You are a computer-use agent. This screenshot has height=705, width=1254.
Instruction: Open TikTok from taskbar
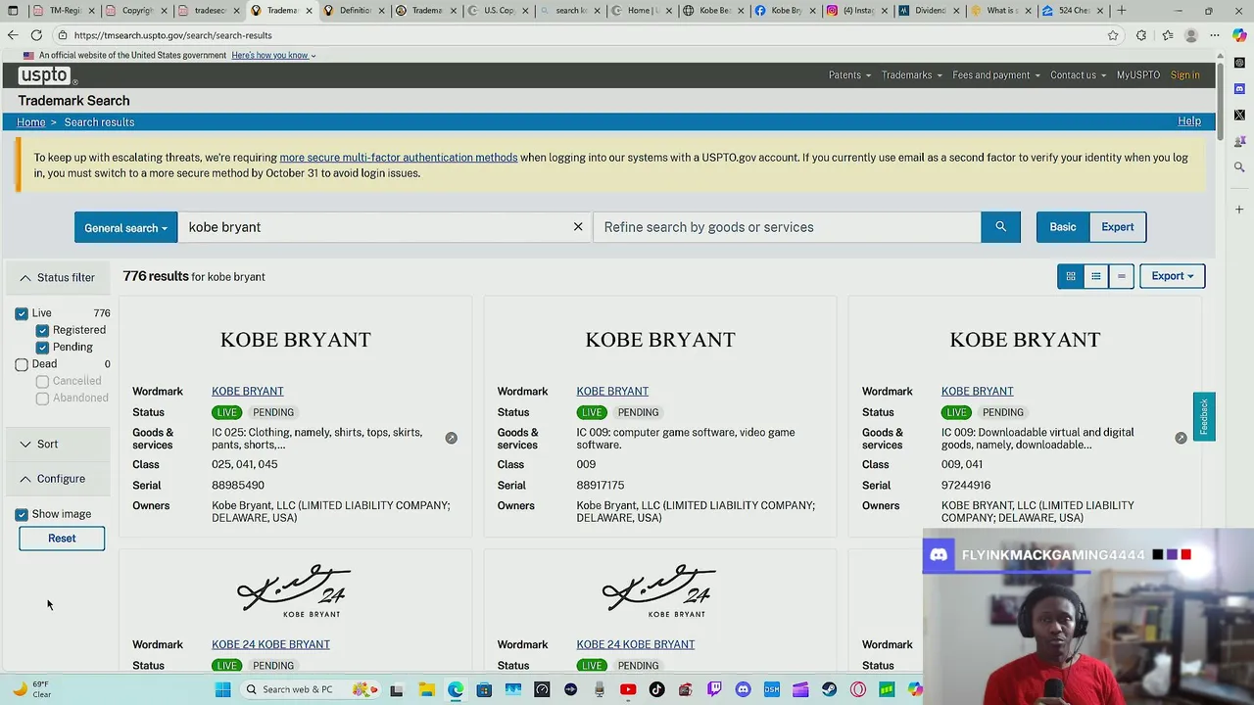point(656,689)
